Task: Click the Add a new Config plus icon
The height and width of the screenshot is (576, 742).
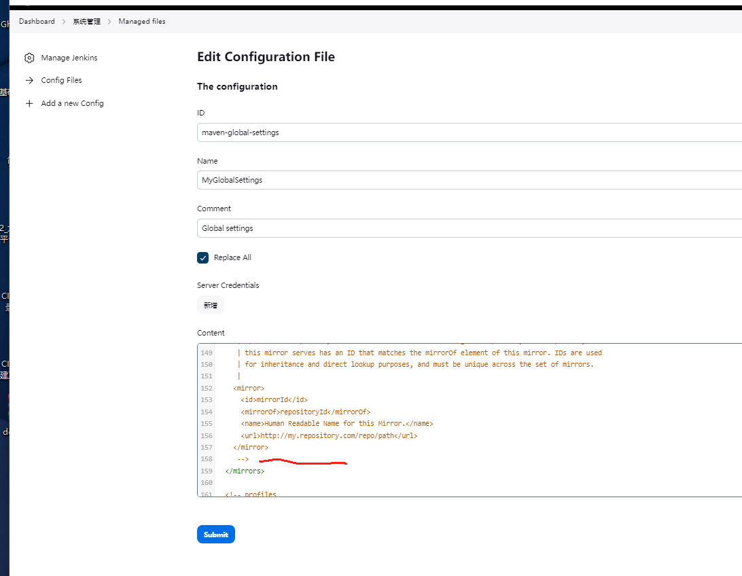Action: (29, 103)
